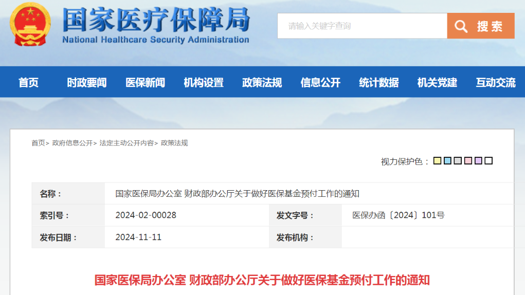The image size is (525, 295).
Task: Select the blue eye-protection color swatch
Action: pos(447,160)
